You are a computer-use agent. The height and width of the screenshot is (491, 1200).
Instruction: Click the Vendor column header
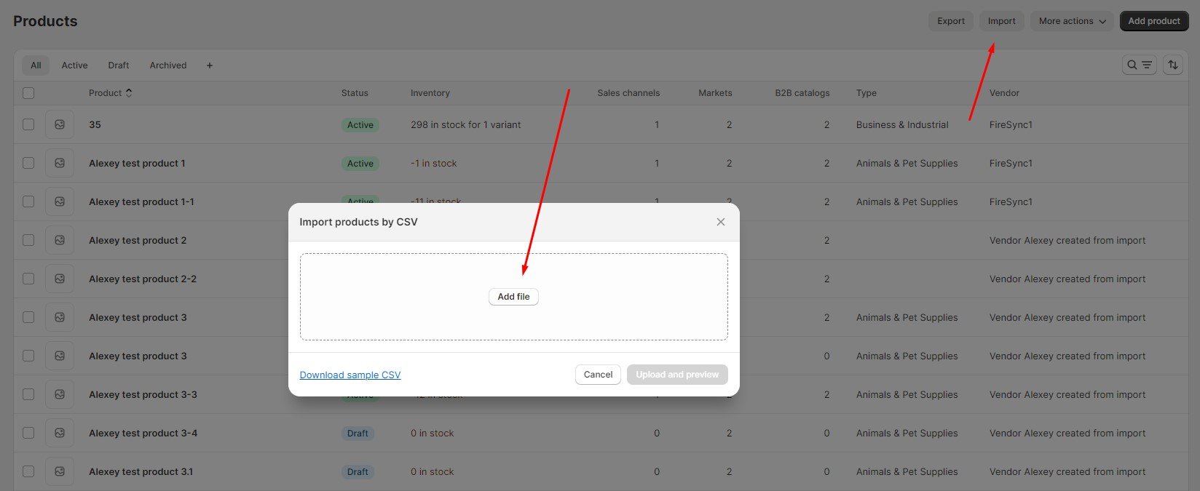[1004, 93]
